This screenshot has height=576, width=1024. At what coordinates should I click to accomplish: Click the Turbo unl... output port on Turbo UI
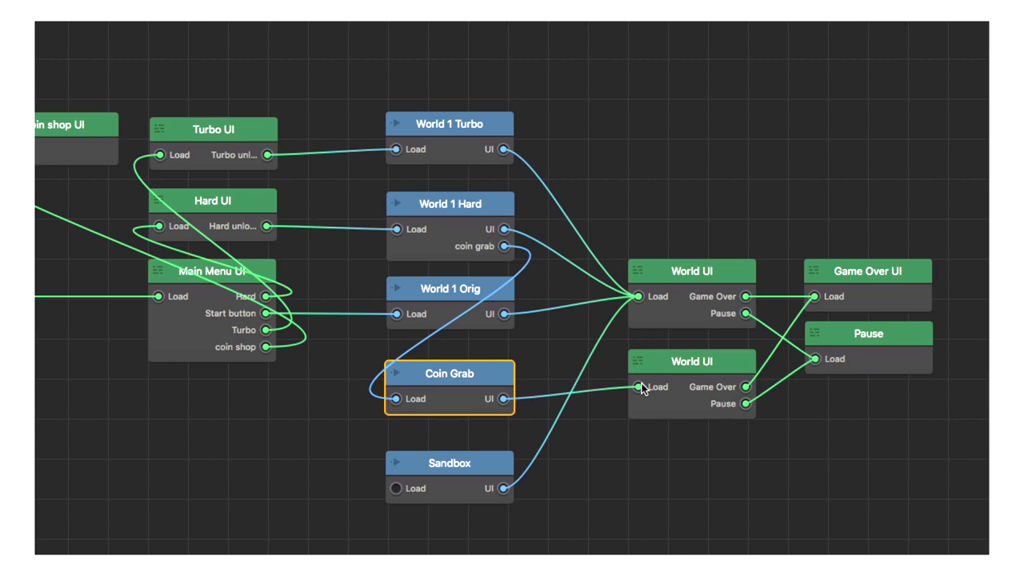pyautogui.click(x=267, y=155)
